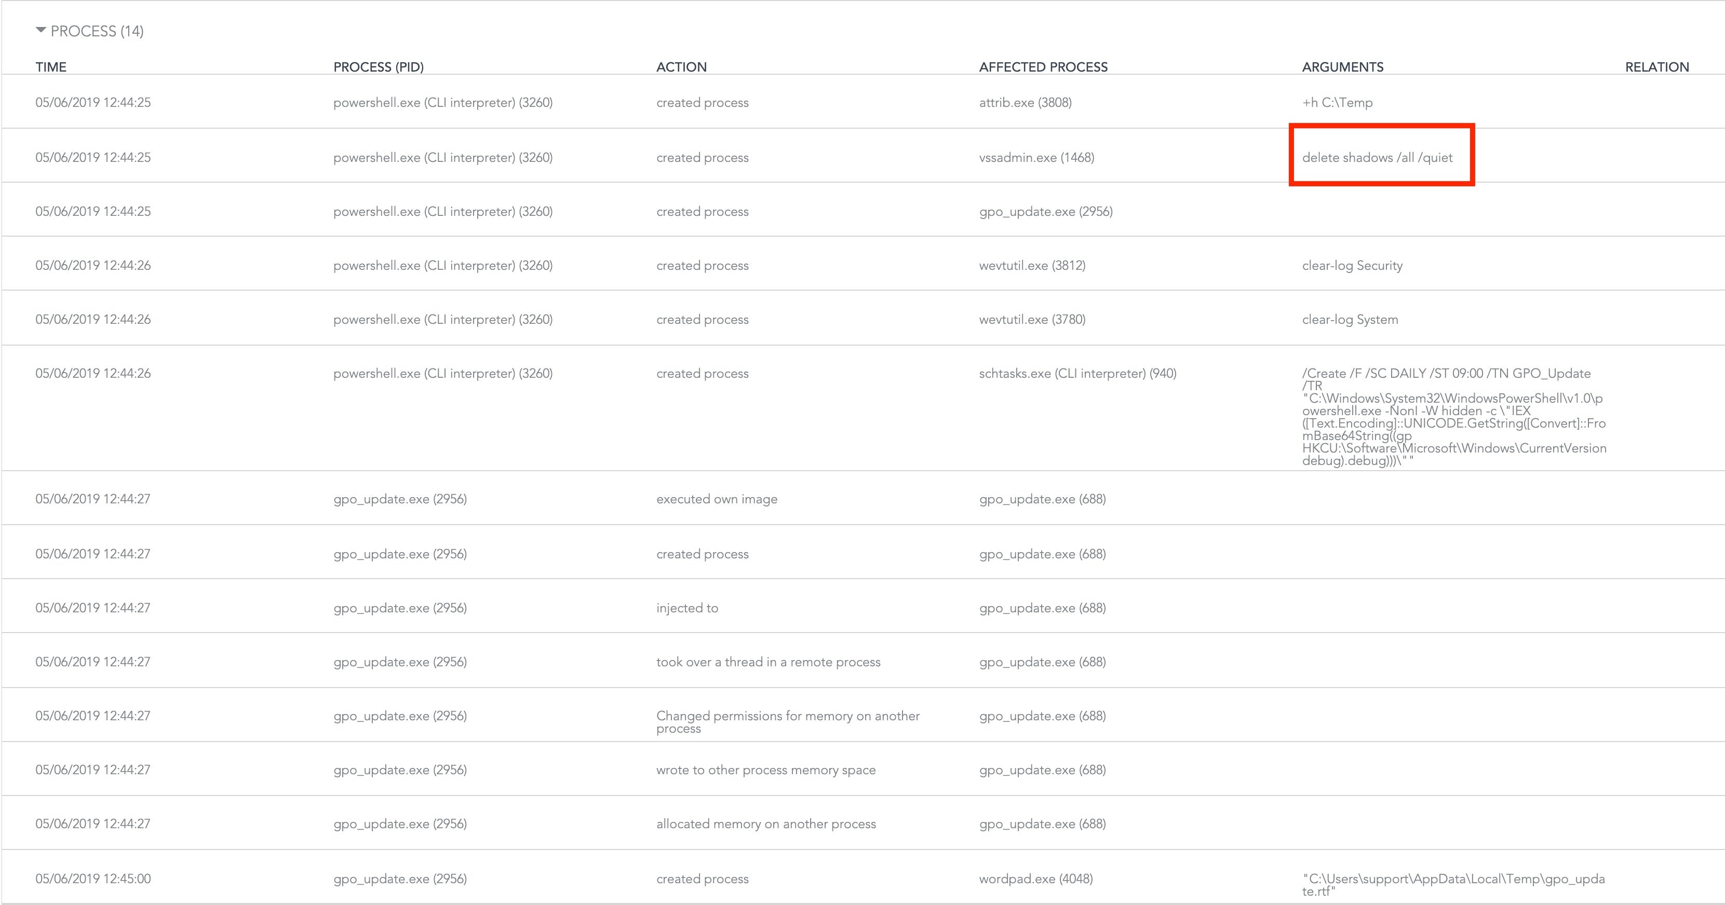Viewport: 1725px width, 905px height.
Task: Select 'took over a thread' action row
Action: point(767,662)
